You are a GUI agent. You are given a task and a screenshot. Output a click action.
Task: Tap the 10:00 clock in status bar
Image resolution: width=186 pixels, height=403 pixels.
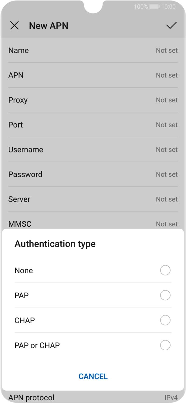click(x=168, y=6)
